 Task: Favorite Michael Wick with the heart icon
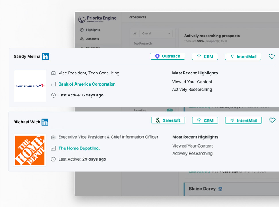point(272,120)
